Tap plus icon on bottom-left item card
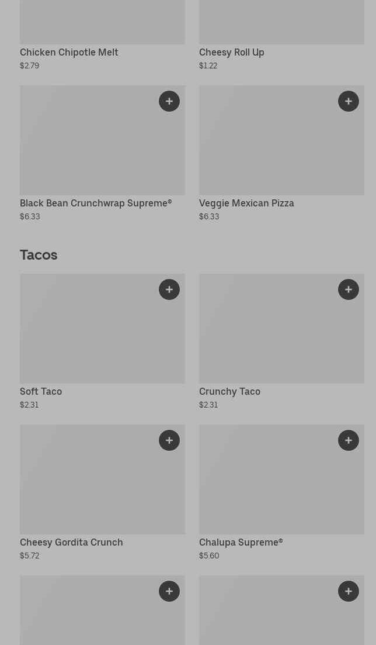This screenshot has height=645, width=376. pos(169,591)
